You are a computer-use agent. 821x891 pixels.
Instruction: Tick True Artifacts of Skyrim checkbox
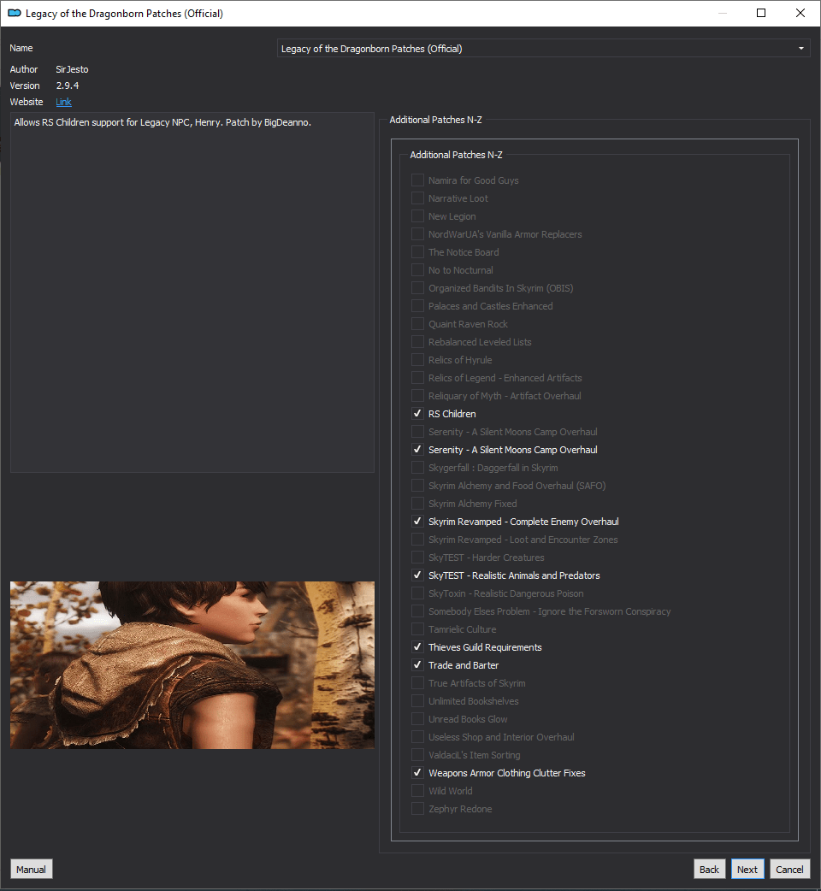point(417,683)
